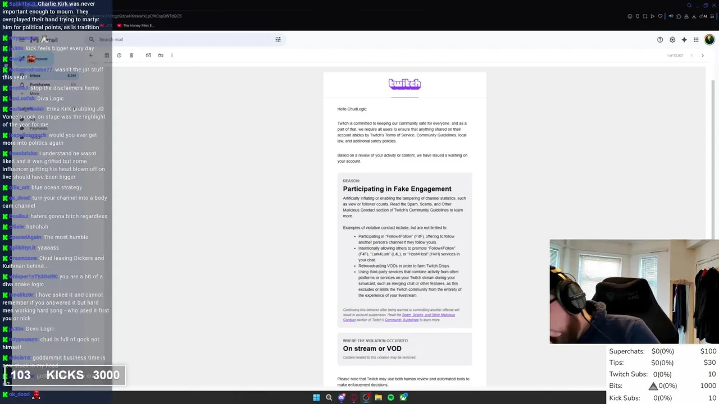Click the browser play icon
The height and width of the screenshot is (404, 719).
coord(652,16)
